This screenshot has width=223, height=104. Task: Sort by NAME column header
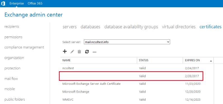66,60
